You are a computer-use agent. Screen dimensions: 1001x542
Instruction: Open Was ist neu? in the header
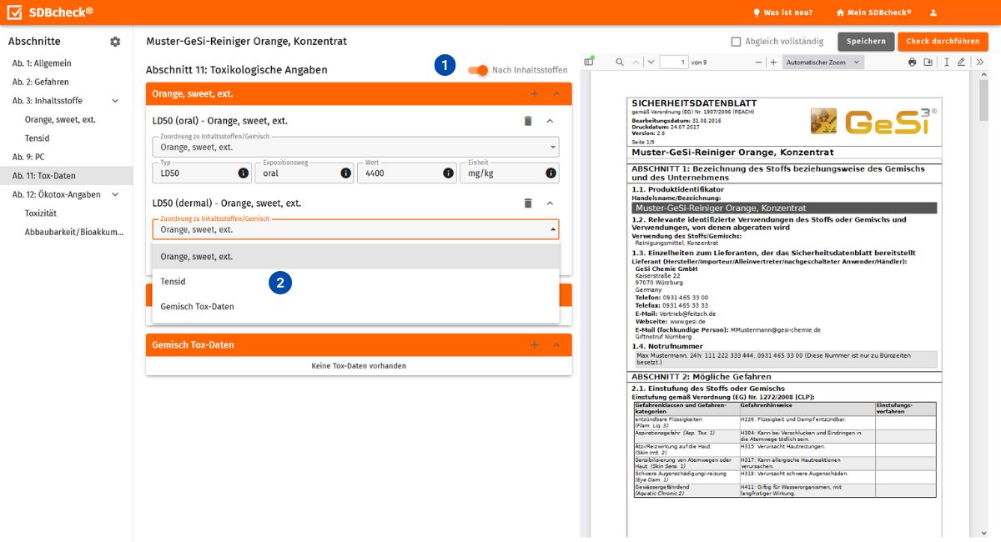[x=783, y=12]
